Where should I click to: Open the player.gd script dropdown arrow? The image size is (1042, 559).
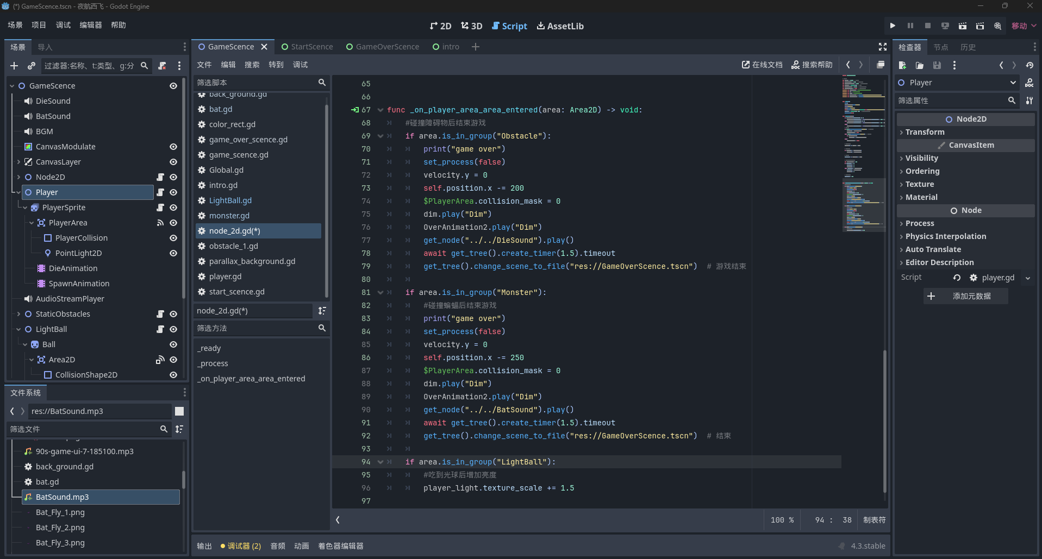point(1028,278)
